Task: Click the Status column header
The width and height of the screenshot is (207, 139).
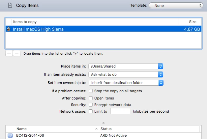Action: (x=149, y=129)
